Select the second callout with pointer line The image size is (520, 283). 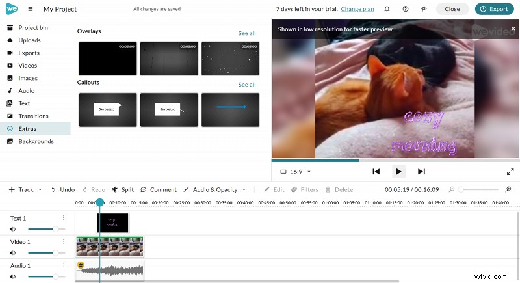(169, 110)
